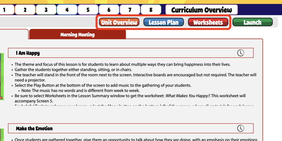Open the Curriculum Overview tab

tap(201, 10)
